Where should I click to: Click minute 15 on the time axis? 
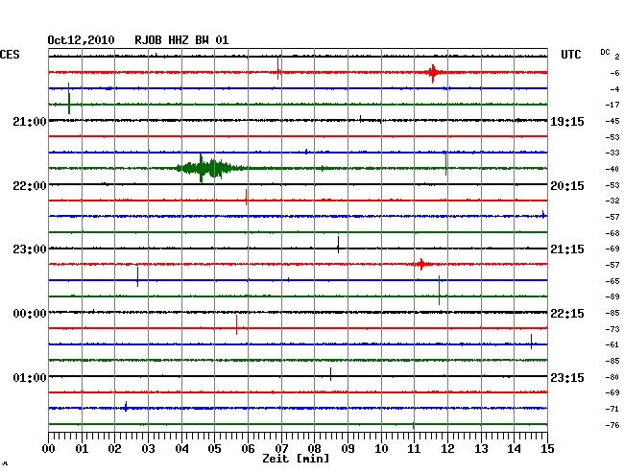(x=547, y=449)
